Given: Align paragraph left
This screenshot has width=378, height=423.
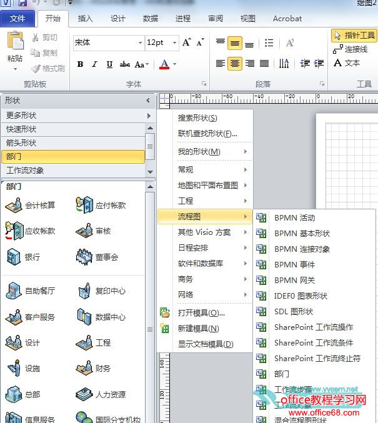Looking at the screenshot, I should click(221, 64).
